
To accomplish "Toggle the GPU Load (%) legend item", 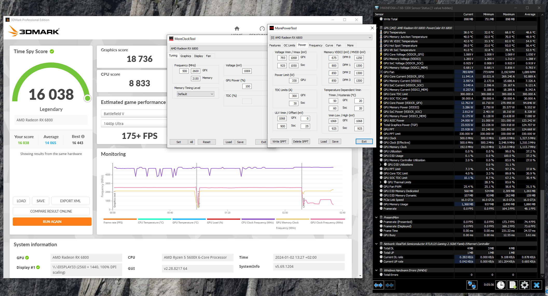I will tap(215, 222).
